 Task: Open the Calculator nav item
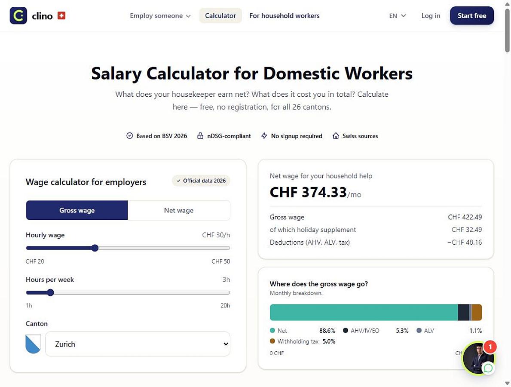point(220,15)
